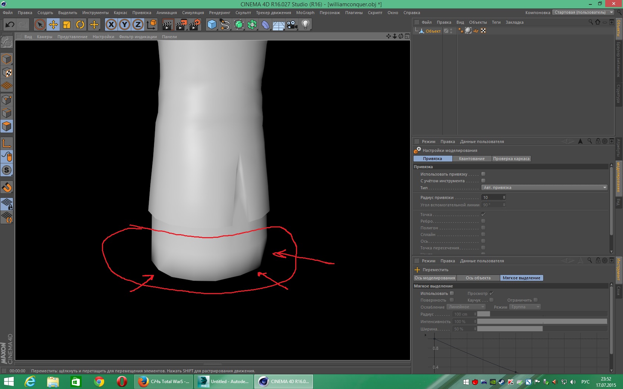
Task: Adjust the Ширина slider bar
Action: tap(542, 329)
